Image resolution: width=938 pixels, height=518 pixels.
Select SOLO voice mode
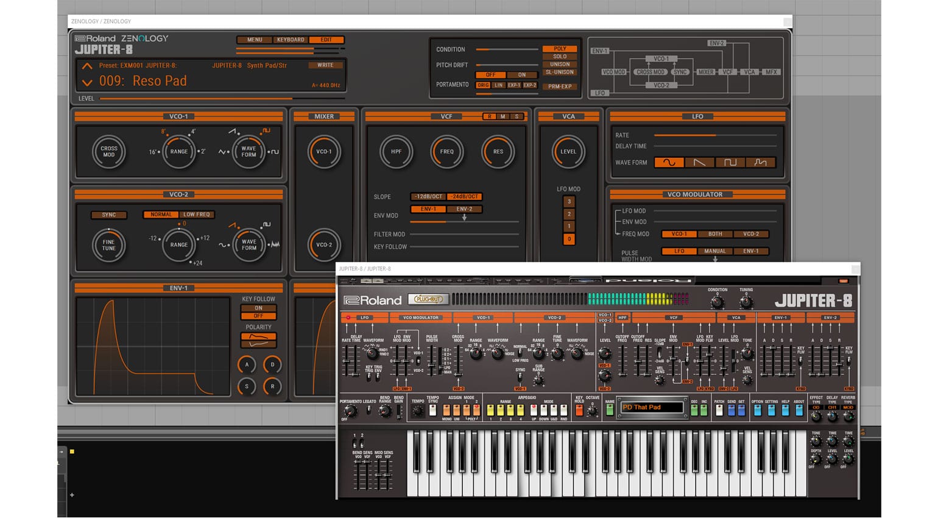(x=560, y=57)
